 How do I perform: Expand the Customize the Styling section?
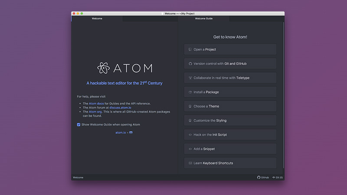(x=230, y=120)
